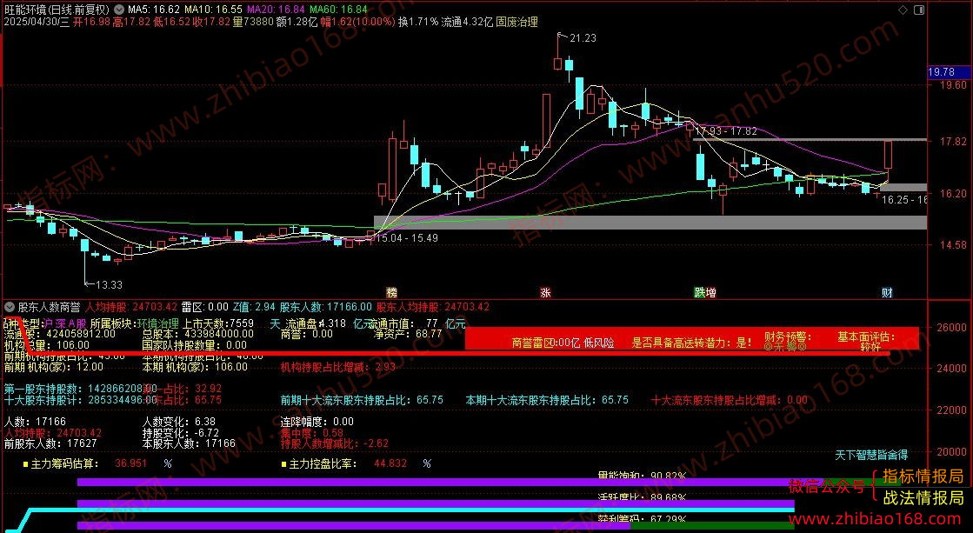Click the float value 流通4.32亿
The width and height of the screenshot is (973, 533).
467,22
